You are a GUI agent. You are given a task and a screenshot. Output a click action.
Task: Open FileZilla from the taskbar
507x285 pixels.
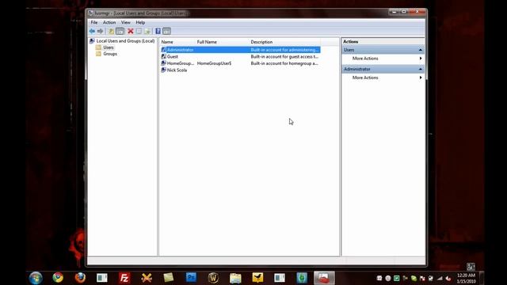click(x=124, y=278)
